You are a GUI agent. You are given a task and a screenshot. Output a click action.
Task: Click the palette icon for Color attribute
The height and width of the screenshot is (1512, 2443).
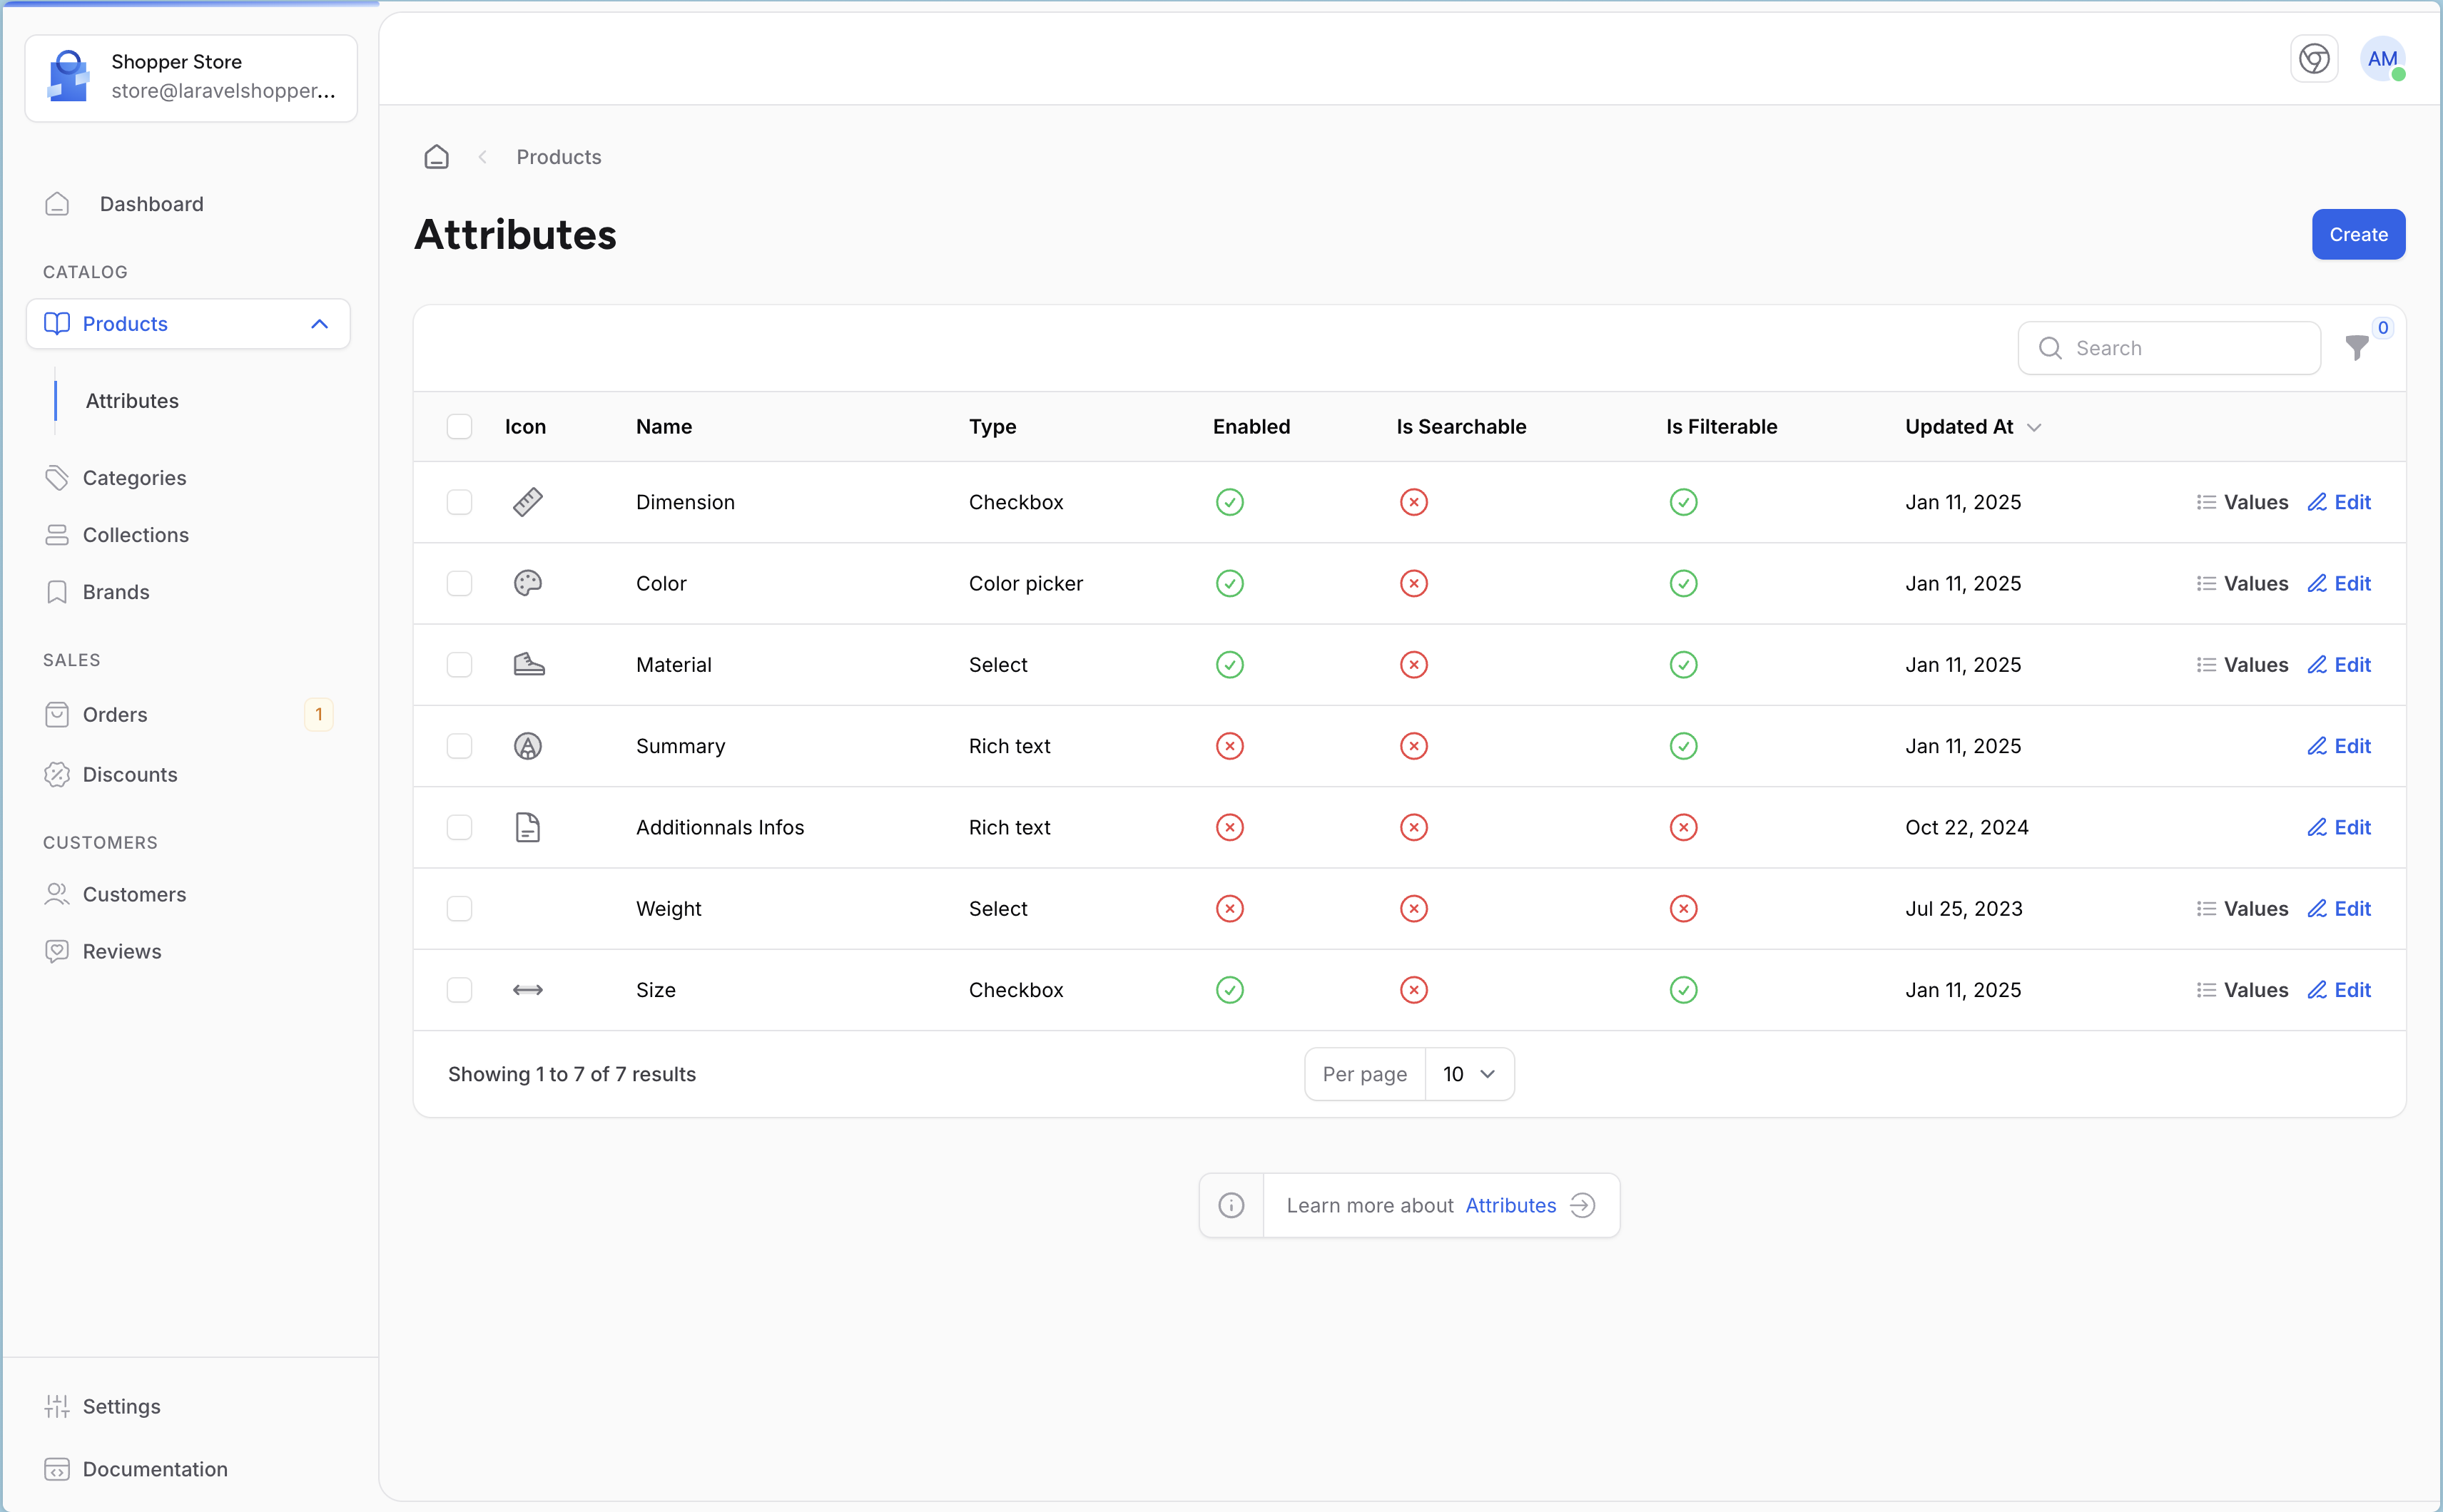pyautogui.click(x=527, y=583)
